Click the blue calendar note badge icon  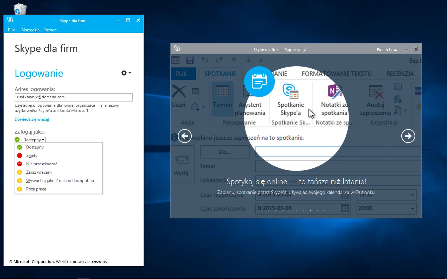click(x=259, y=81)
